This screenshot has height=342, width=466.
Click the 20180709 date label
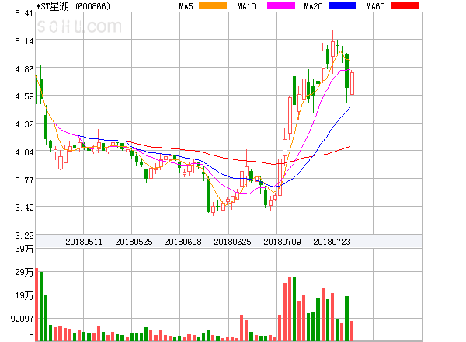pos(282,242)
